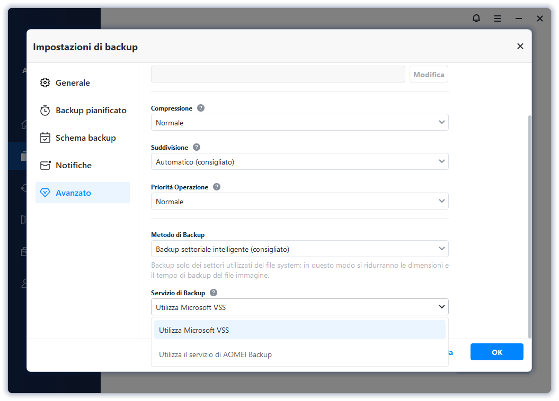This screenshot has width=559, height=401.
Task: Click the Generale gear icon
Action: click(x=45, y=83)
